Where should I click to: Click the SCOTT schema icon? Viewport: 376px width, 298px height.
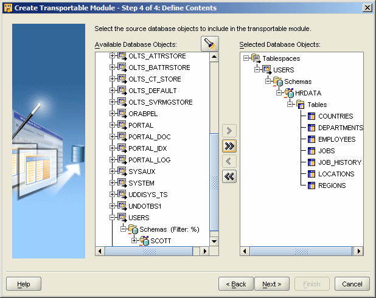[144, 241]
